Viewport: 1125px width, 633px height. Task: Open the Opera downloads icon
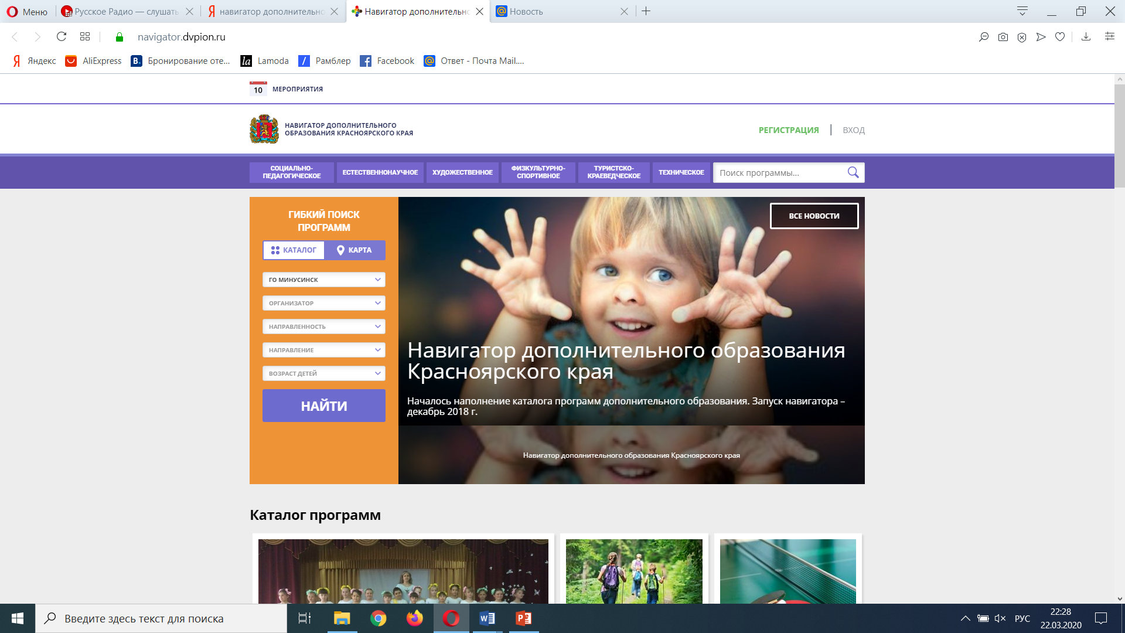[1086, 37]
